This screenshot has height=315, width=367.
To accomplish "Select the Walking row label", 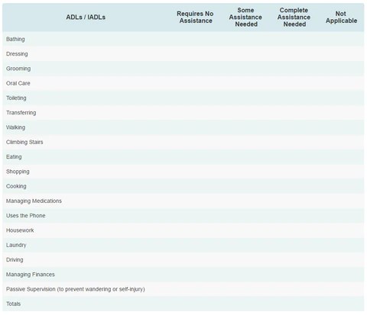I will (x=16, y=127).
